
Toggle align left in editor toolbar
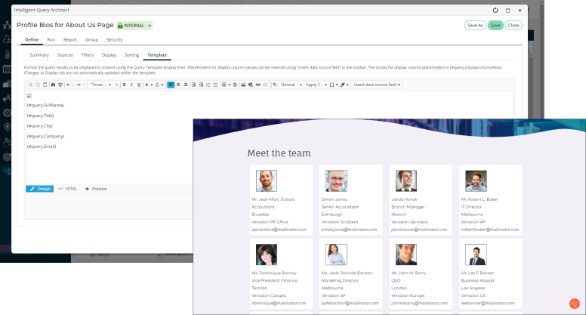(170, 85)
